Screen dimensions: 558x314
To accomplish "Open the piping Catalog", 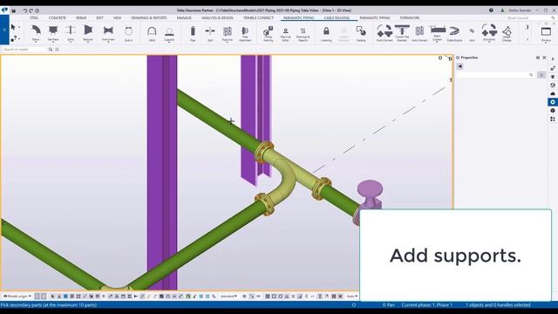I will coord(361,33).
